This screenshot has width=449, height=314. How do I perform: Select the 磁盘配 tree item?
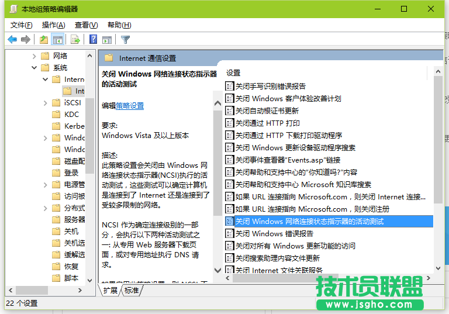click(74, 161)
